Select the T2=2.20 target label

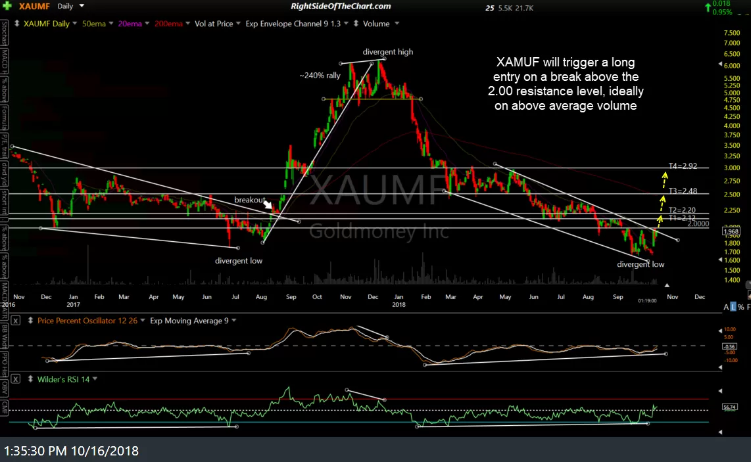point(681,210)
